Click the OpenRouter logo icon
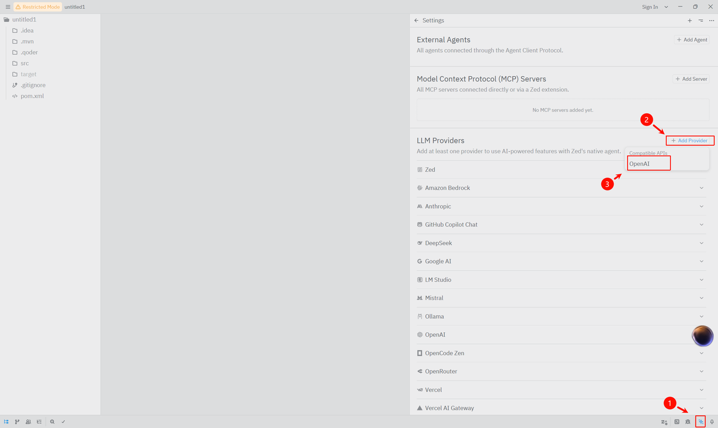718x428 pixels. pyautogui.click(x=420, y=371)
